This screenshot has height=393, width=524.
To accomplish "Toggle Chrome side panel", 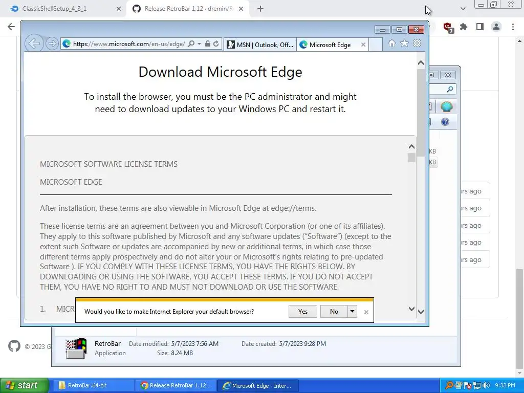I will tap(480, 27).
